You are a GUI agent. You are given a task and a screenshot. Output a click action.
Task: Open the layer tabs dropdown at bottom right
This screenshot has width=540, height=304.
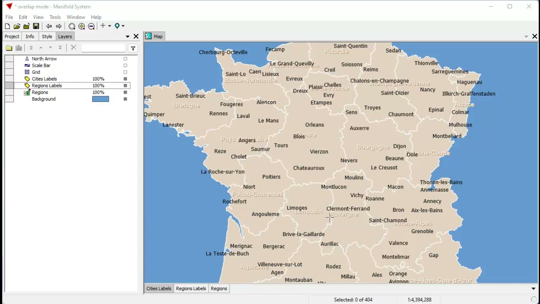533,289
